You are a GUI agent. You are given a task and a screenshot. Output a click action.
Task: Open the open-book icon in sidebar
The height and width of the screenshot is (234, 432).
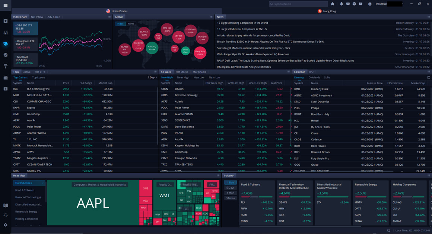[x=6, y=205]
